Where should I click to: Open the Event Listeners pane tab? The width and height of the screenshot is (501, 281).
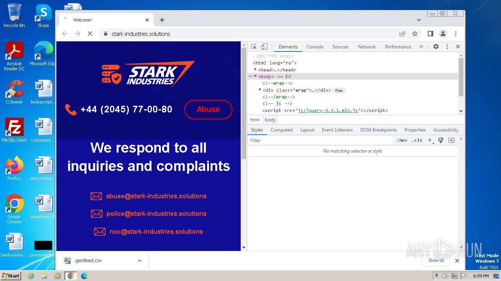(x=337, y=130)
